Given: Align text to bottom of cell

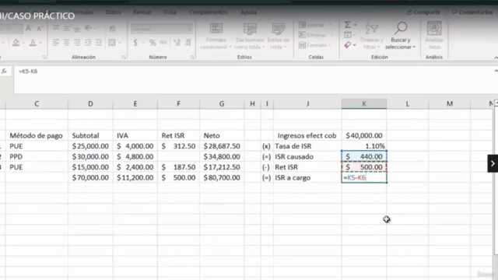Looking at the screenshot, I should click(77, 29).
